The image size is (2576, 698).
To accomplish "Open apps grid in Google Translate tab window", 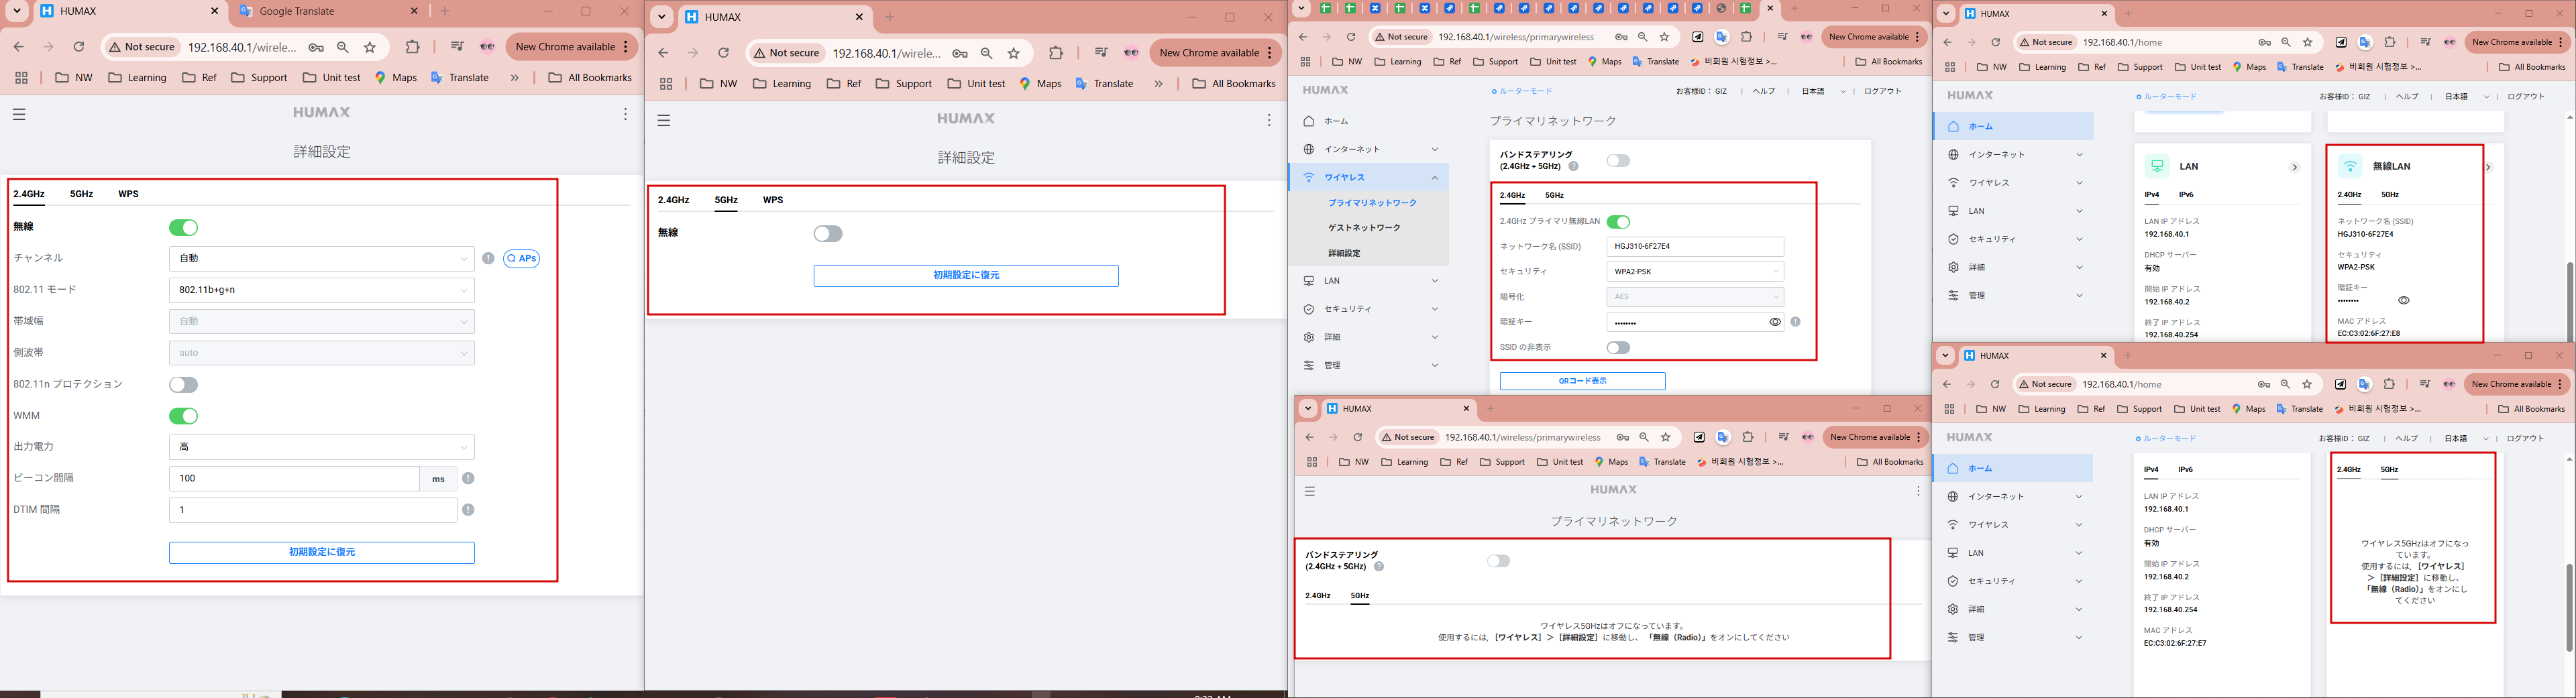I will [21, 77].
